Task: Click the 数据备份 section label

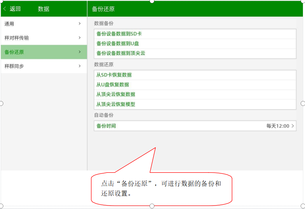Action: (x=104, y=23)
